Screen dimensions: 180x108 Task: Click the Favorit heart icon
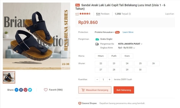pos(46,90)
